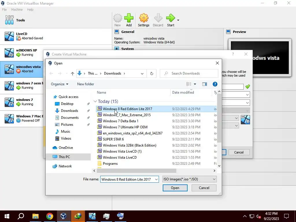Select the windows 7 oem virtual machine
The width and height of the screenshot is (296, 222).
click(x=22, y=86)
